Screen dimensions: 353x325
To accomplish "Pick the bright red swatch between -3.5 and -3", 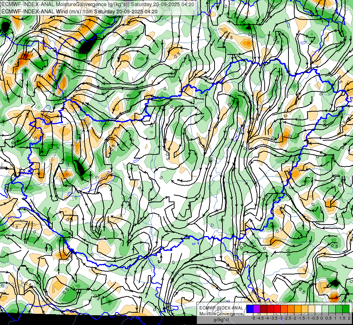I will (277, 309).
